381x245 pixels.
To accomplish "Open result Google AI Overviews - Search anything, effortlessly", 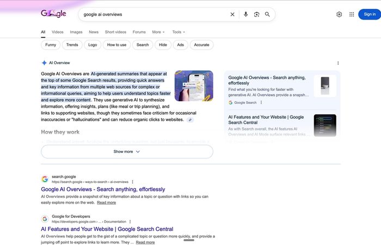I will point(103,189).
